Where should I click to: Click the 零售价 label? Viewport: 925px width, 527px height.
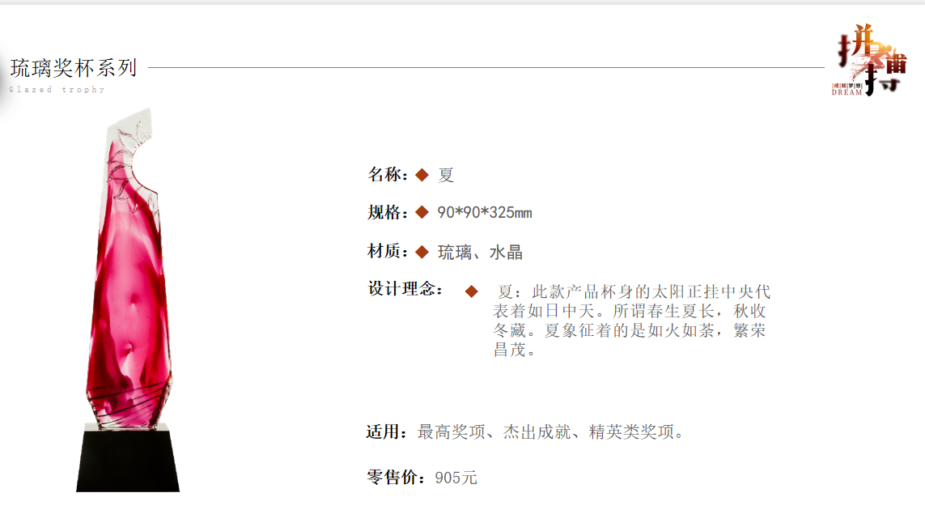point(396,477)
